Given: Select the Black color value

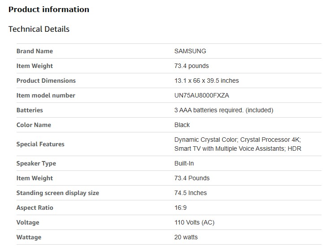Looking at the screenshot, I should (182, 125).
